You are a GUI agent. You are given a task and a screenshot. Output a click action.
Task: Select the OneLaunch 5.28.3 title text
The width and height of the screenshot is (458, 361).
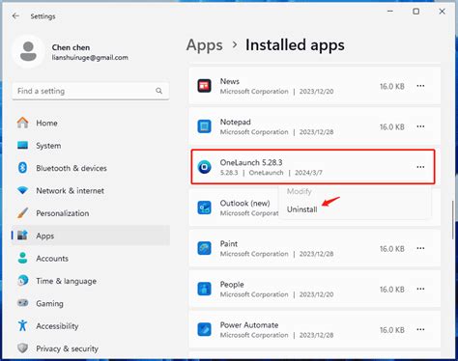pyautogui.click(x=251, y=162)
